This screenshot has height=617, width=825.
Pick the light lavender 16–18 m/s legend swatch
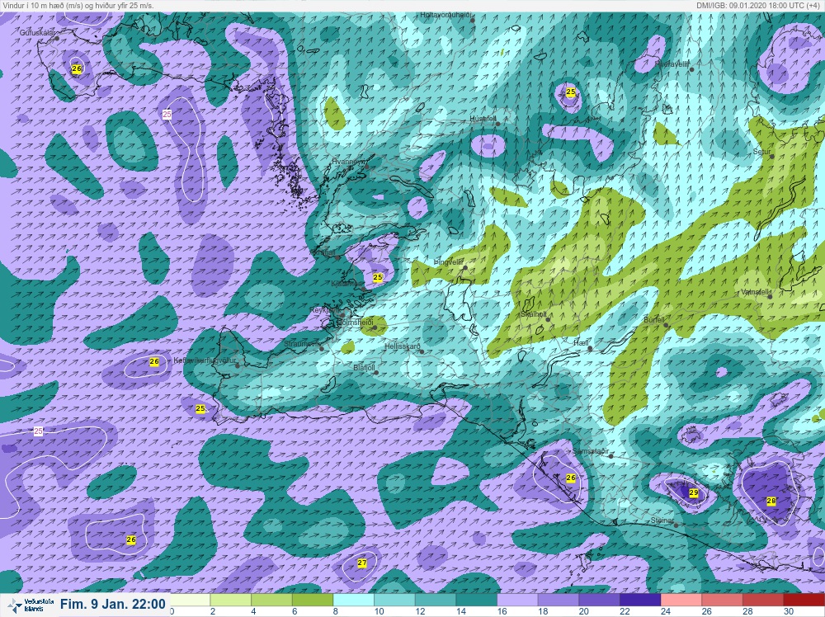click(517, 600)
